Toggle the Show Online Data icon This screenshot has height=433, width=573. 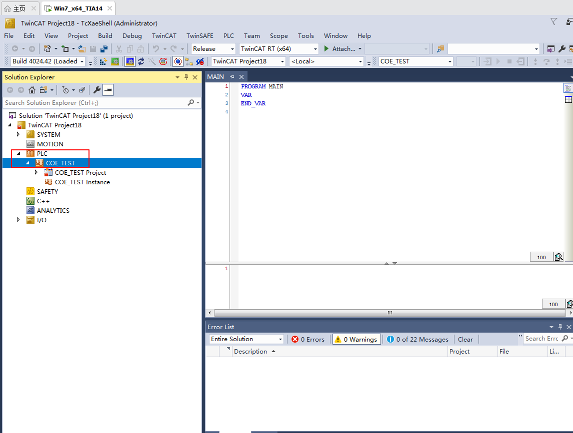pos(177,61)
